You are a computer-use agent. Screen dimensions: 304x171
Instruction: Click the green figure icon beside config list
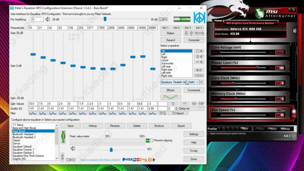63,139
